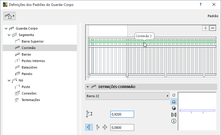
Task: Remove the handrail with the minus button
Action: pos(213,28)
